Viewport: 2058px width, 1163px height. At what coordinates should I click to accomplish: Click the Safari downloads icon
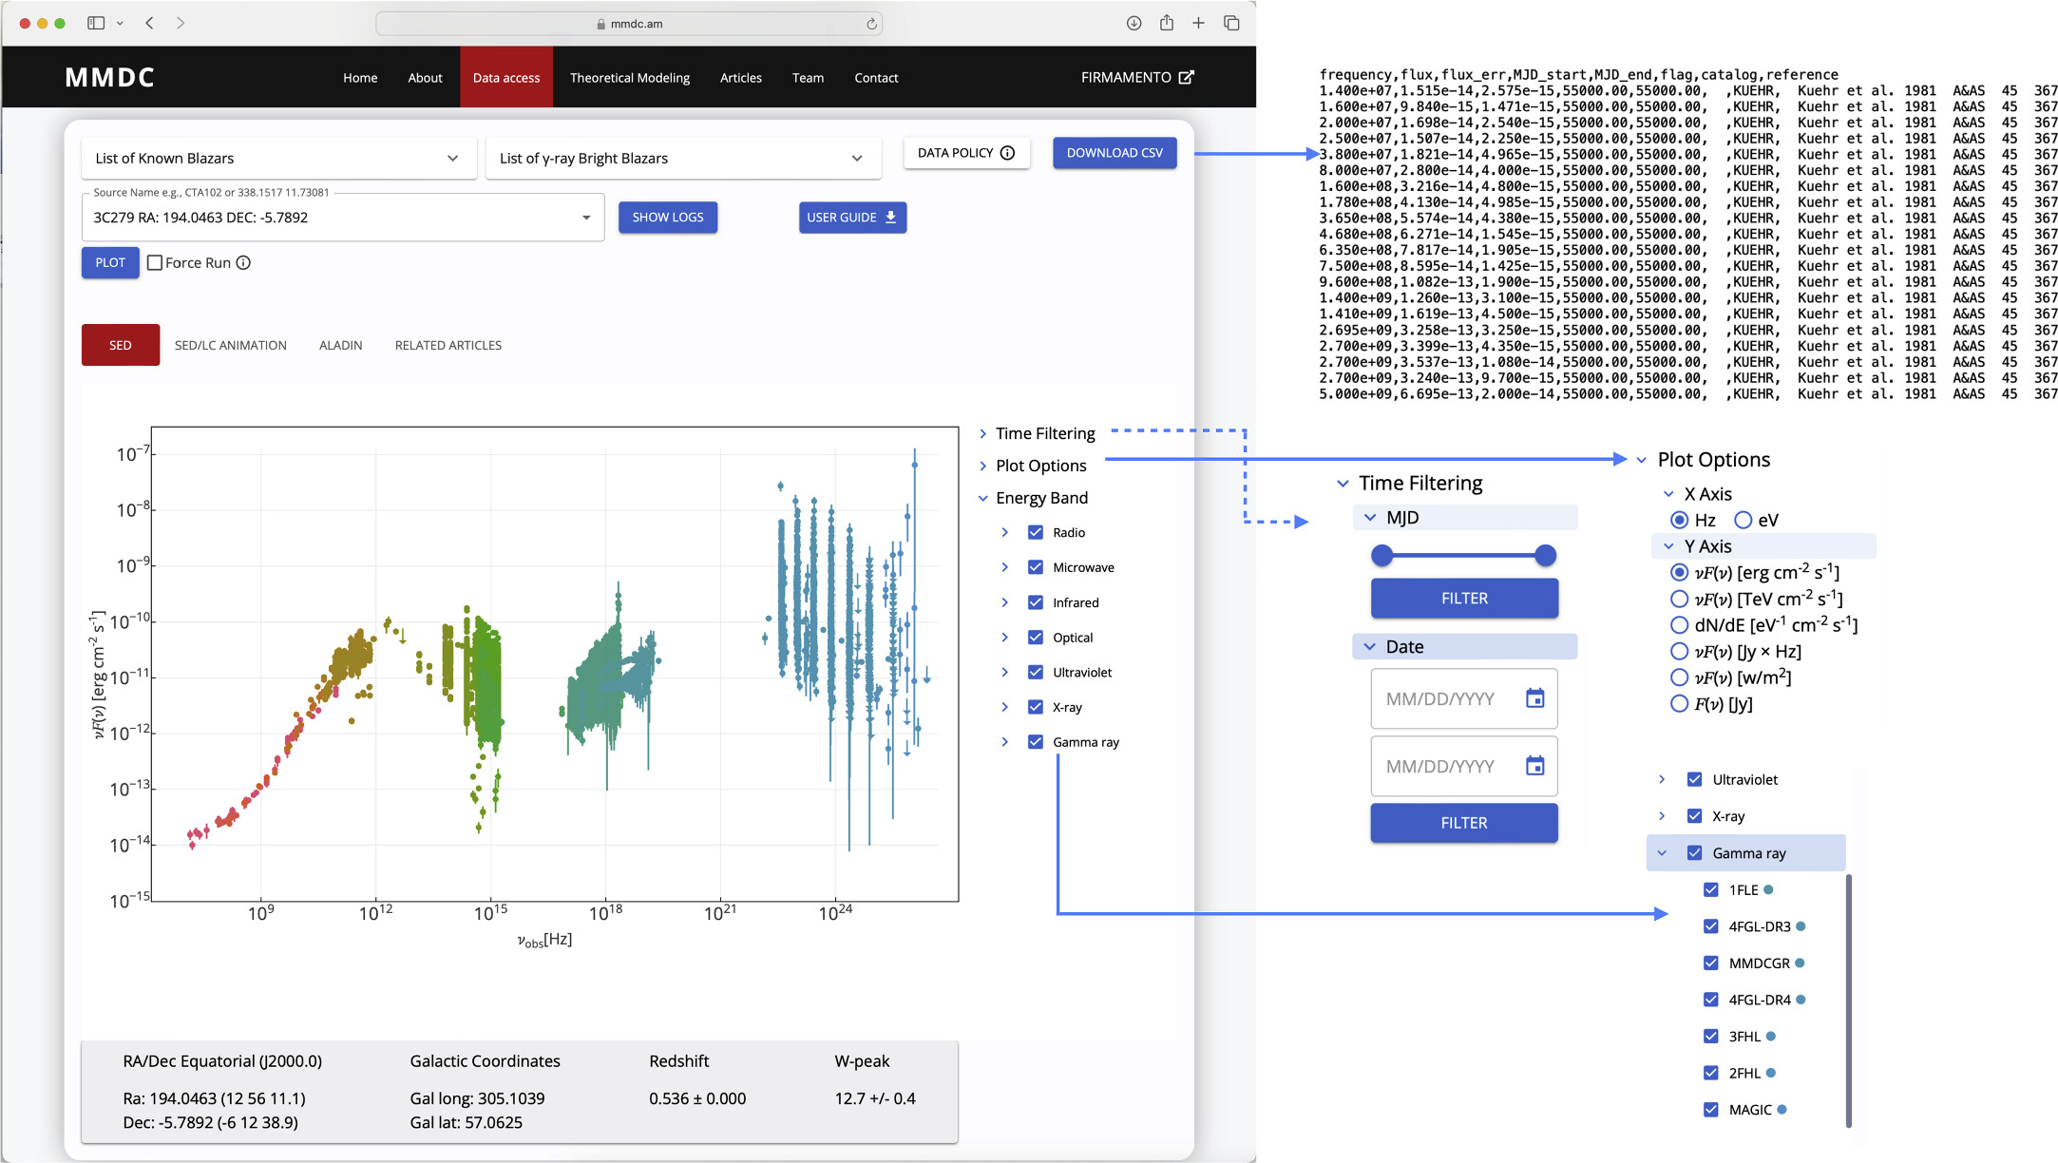point(1134,23)
